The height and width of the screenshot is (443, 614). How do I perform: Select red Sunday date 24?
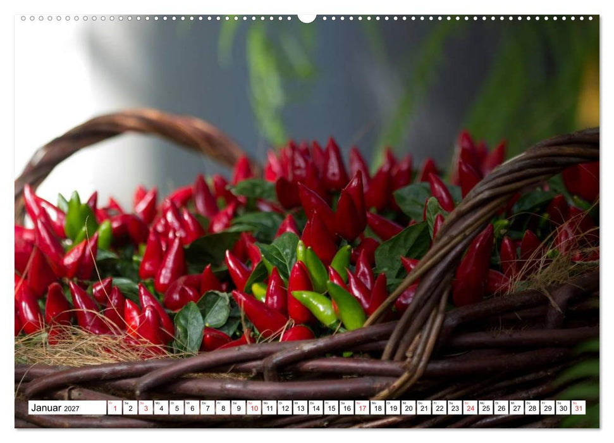pyautogui.click(x=470, y=408)
